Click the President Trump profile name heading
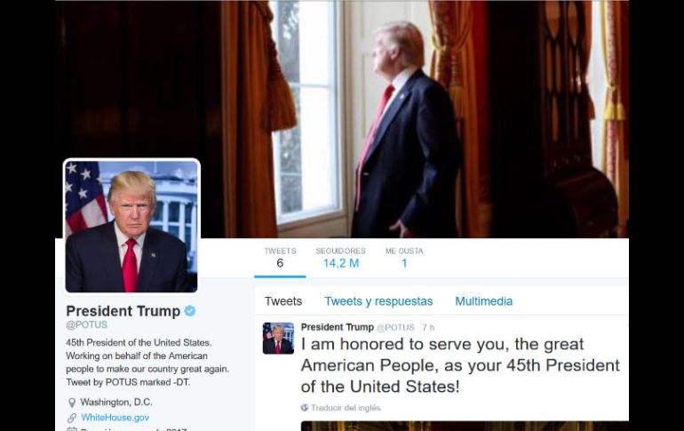 (123, 311)
